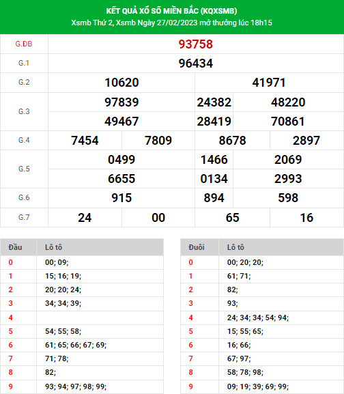Image resolution: width=344 pixels, height=394 pixels.
Task: Click the Xsmb Thứ 2 date subtitle
Action: tap(171, 23)
